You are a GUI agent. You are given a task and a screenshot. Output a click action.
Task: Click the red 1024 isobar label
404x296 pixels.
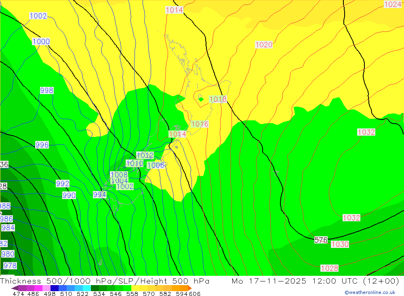coord(393,4)
